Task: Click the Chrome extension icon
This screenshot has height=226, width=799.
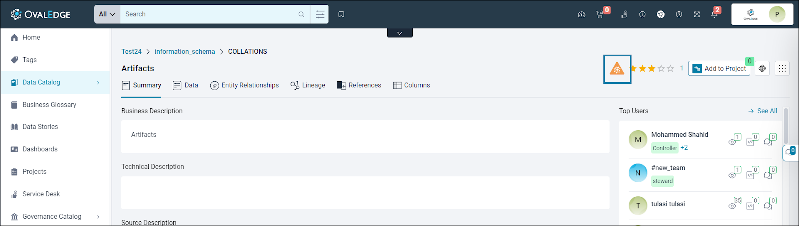Action: [661, 14]
